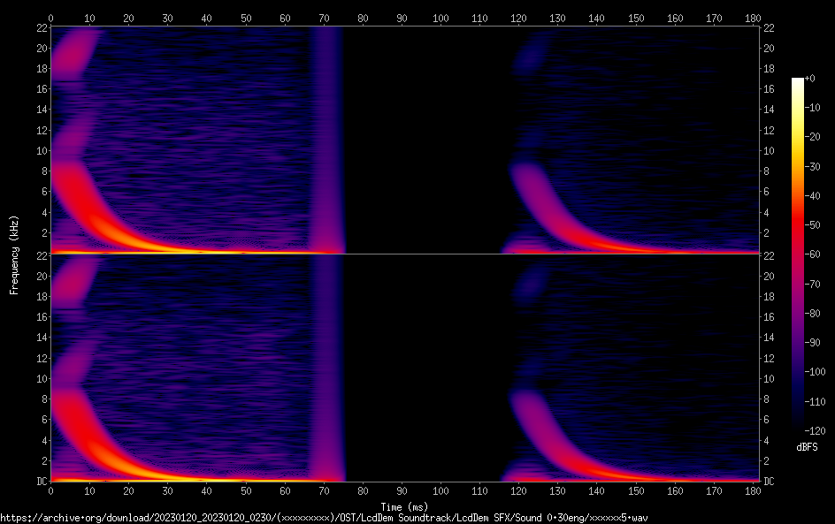Click the 90 ms tick on top time axis
Viewport: 835px width, 524px height.
[x=401, y=17]
